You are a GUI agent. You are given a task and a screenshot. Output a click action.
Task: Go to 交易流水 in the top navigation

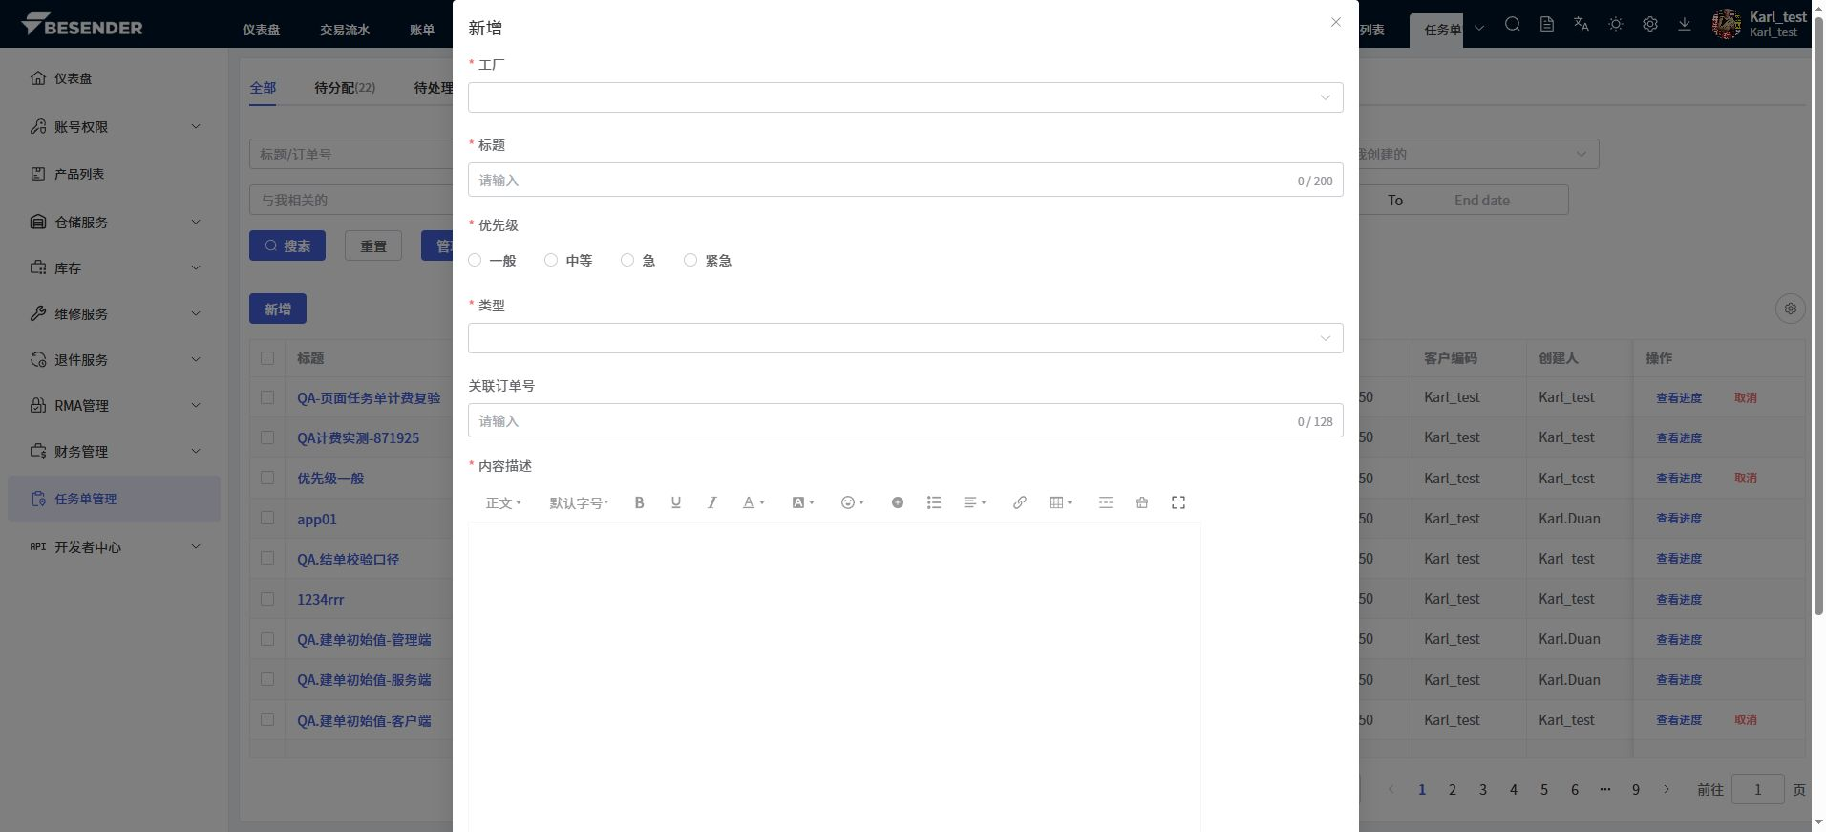[345, 30]
